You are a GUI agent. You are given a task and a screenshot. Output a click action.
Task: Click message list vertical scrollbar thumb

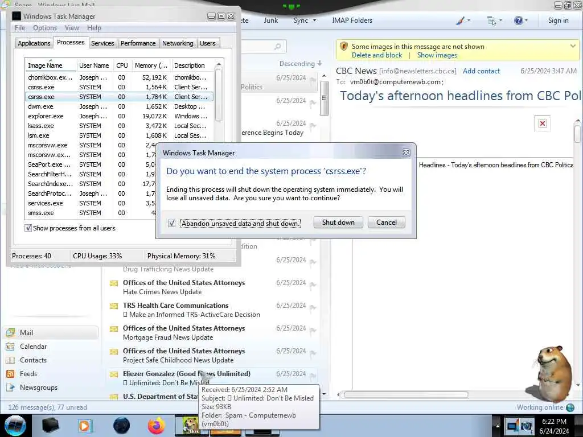[x=324, y=98]
